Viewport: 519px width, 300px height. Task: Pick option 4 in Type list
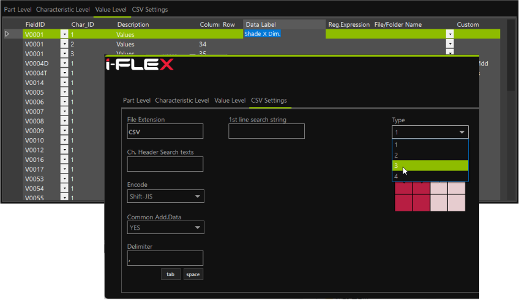(x=430, y=176)
